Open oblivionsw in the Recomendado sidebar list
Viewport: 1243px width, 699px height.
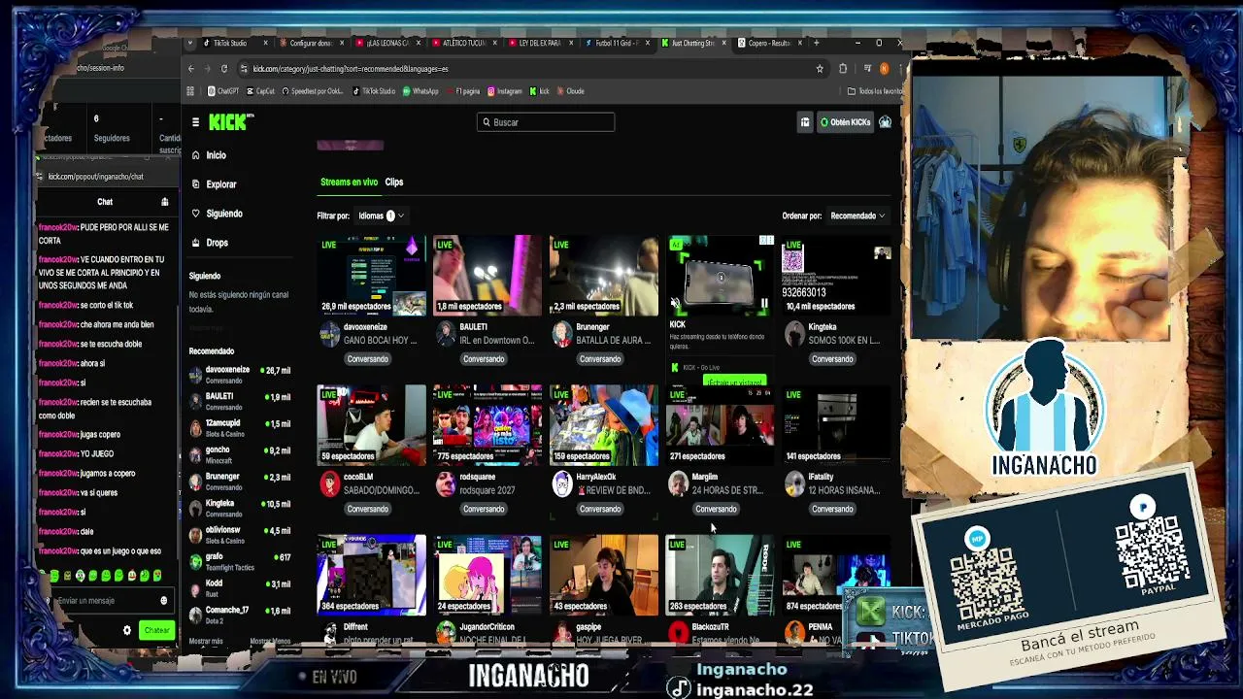click(x=240, y=535)
